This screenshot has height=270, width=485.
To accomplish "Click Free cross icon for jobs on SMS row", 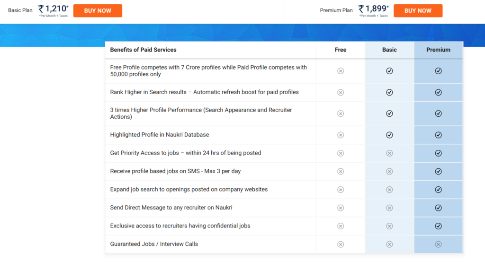I will click(341, 172).
